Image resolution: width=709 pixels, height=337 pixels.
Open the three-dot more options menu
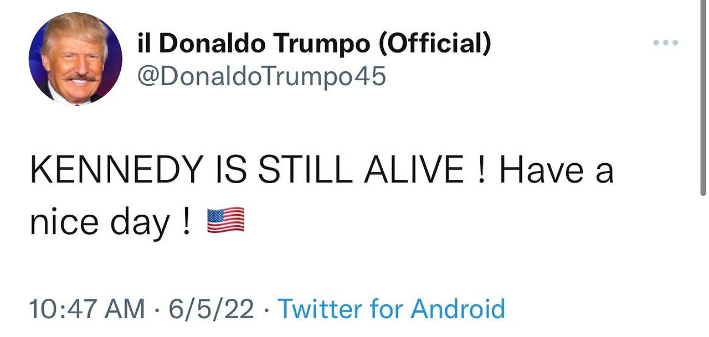(x=665, y=43)
